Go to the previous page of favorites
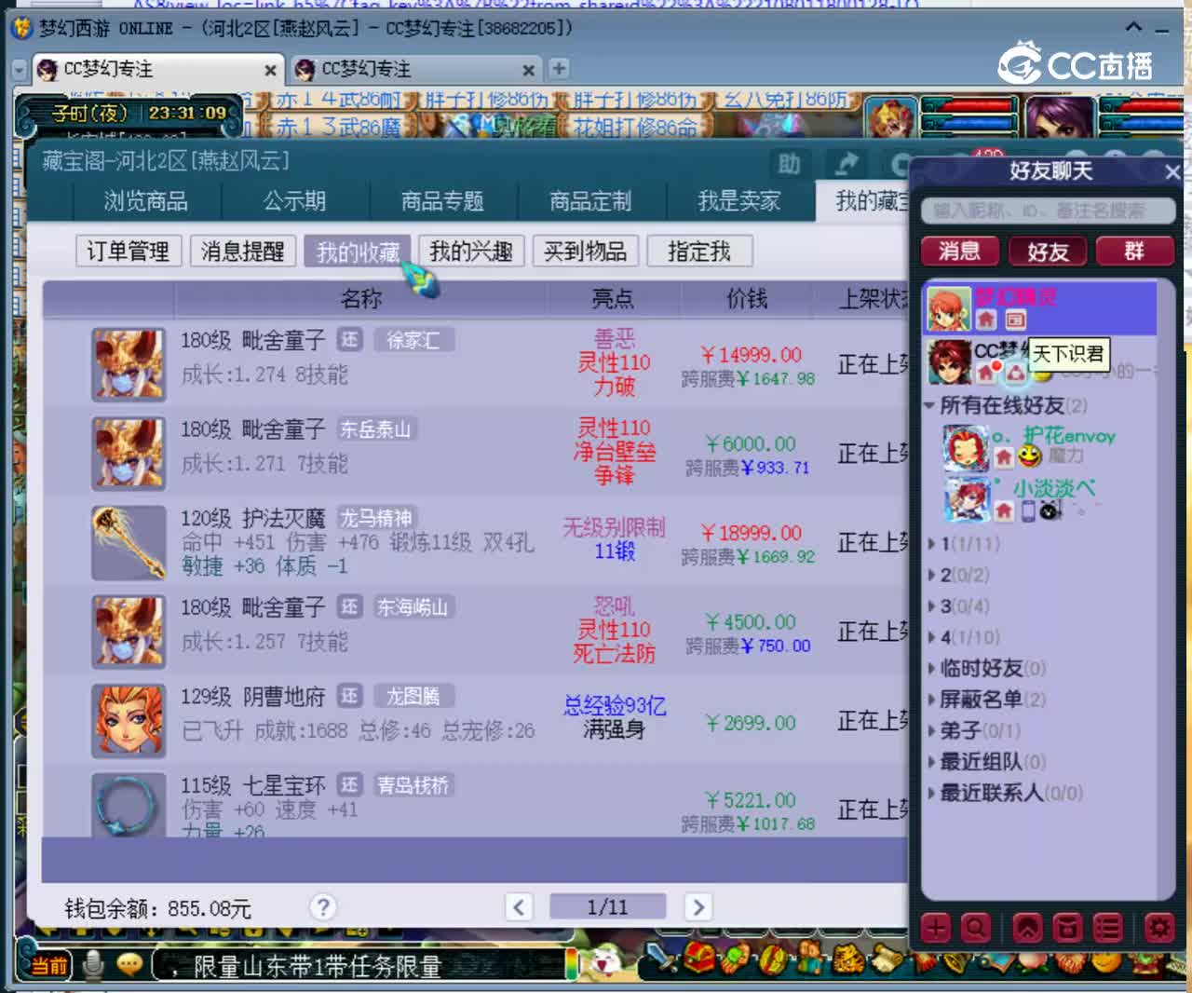This screenshot has width=1192, height=993. (519, 906)
